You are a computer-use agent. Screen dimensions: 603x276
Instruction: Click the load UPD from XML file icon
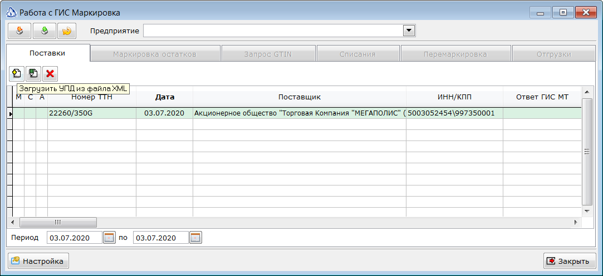pyautogui.click(x=17, y=73)
